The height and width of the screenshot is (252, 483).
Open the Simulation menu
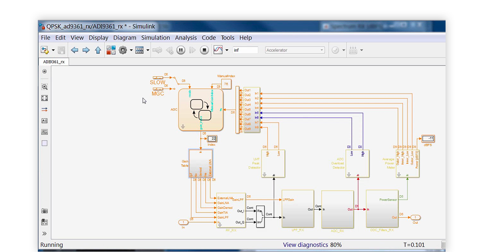point(155,38)
